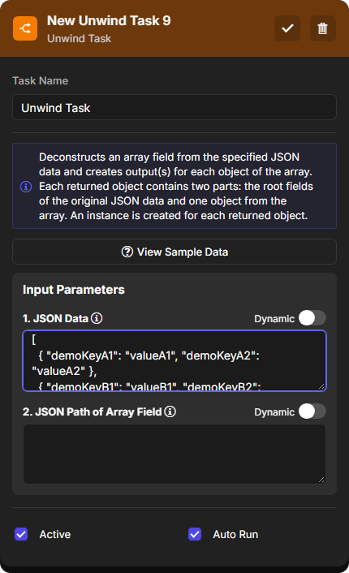Click the info icon beside JSON Data
The image size is (349, 573).
point(97,318)
